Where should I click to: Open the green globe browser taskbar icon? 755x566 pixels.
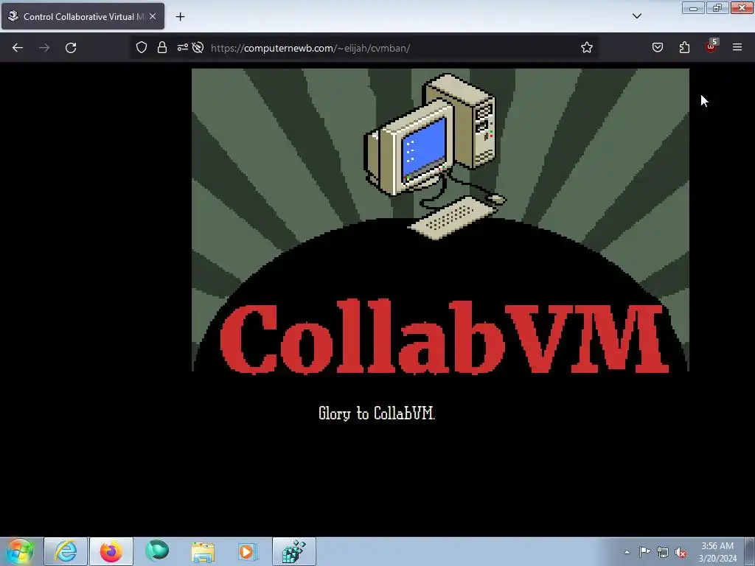pos(157,551)
